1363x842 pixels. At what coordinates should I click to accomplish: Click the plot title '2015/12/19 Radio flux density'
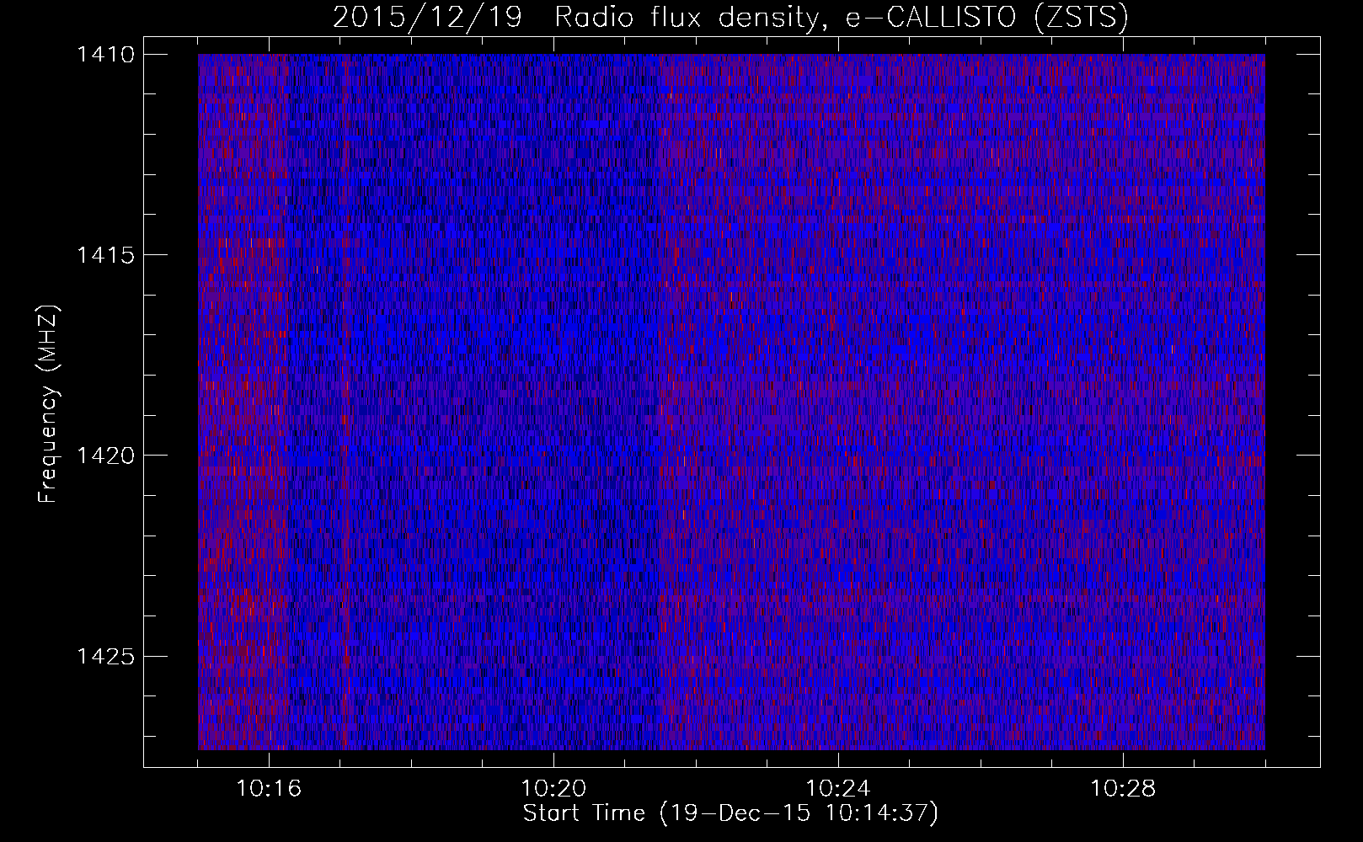[575, 18]
